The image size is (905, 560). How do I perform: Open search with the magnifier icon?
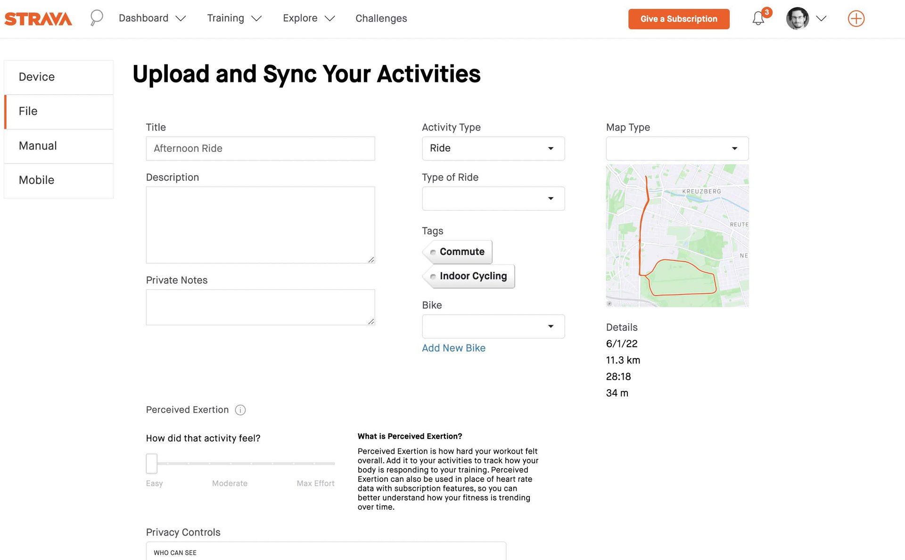(97, 18)
